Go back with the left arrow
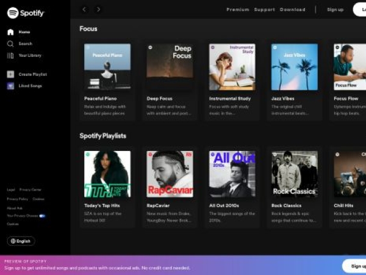This screenshot has height=275, width=366. pos(84,9)
